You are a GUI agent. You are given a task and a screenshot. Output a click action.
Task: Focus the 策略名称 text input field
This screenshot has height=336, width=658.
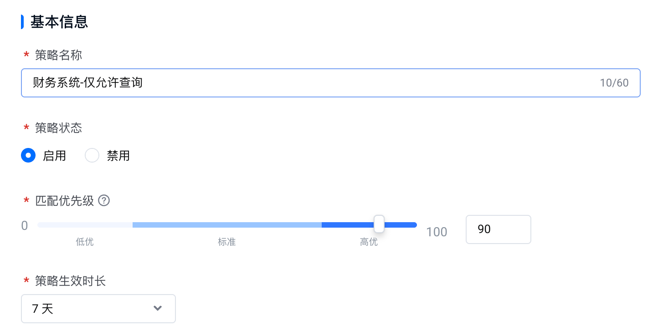[331, 83]
